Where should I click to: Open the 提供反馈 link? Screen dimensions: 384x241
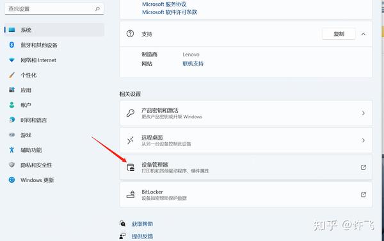click(x=142, y=237)
